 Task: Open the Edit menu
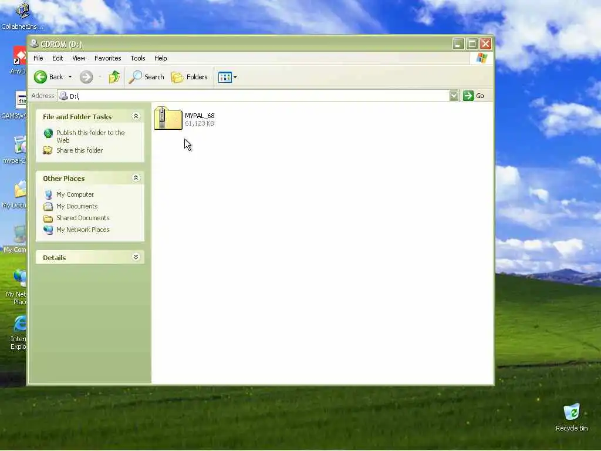[x=58, y=58]
